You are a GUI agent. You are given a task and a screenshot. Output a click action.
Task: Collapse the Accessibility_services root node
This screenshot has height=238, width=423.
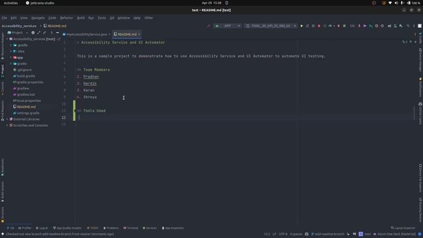(x=7, y=39)
